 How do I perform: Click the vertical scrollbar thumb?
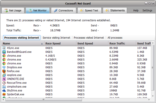tap(153, 68)
